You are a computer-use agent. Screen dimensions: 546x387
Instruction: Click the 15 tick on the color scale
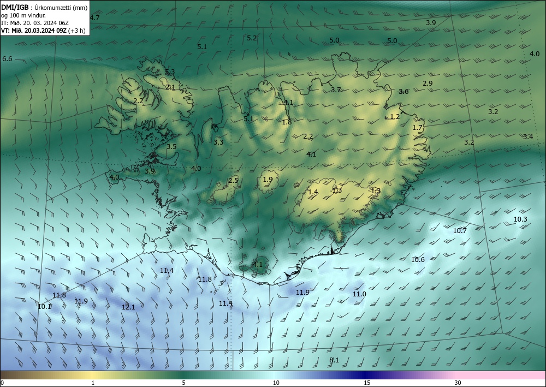coord(367,383)
